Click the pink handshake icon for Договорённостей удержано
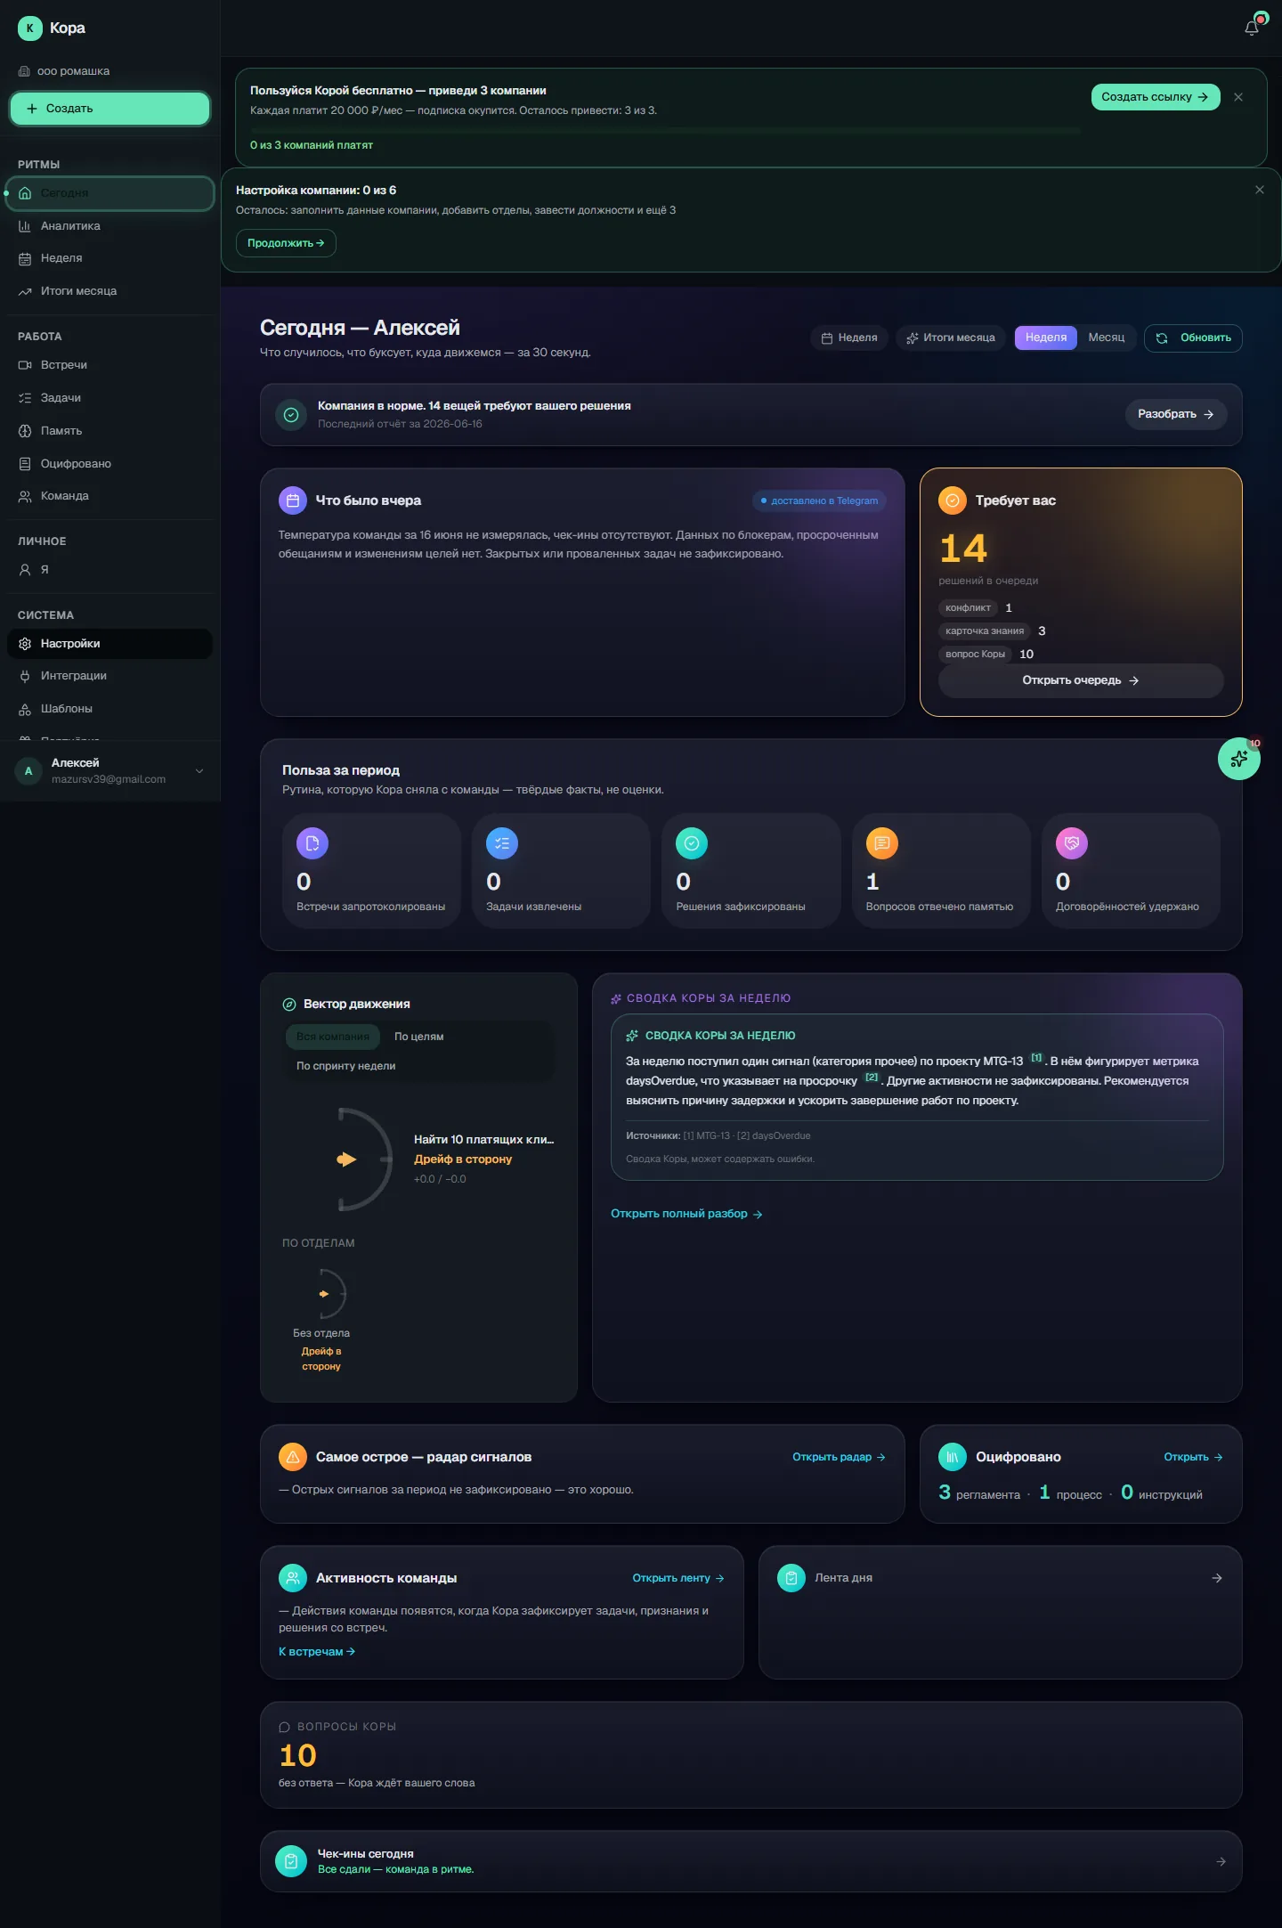 pos(1072,843)
